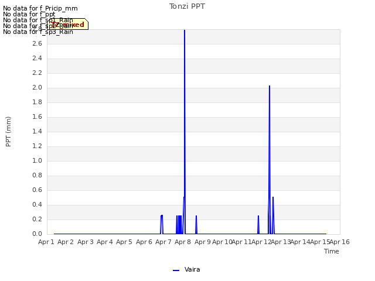Click the Apr 6 x-axis tick label
Screen dimensions: 375x281
(144, 242)
